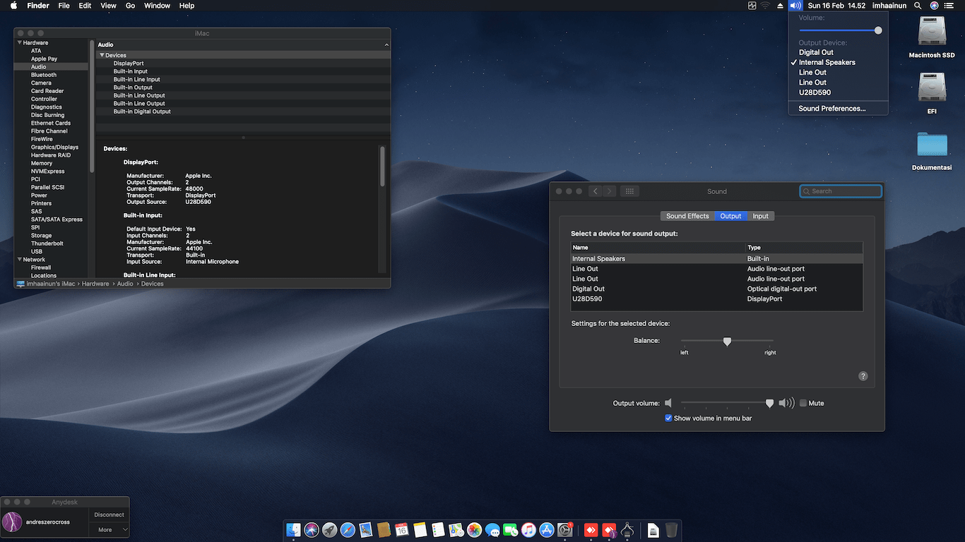Collapse the Hardware section in sidebar
Screen dimensions: 965x542
(x=19, y=43)
